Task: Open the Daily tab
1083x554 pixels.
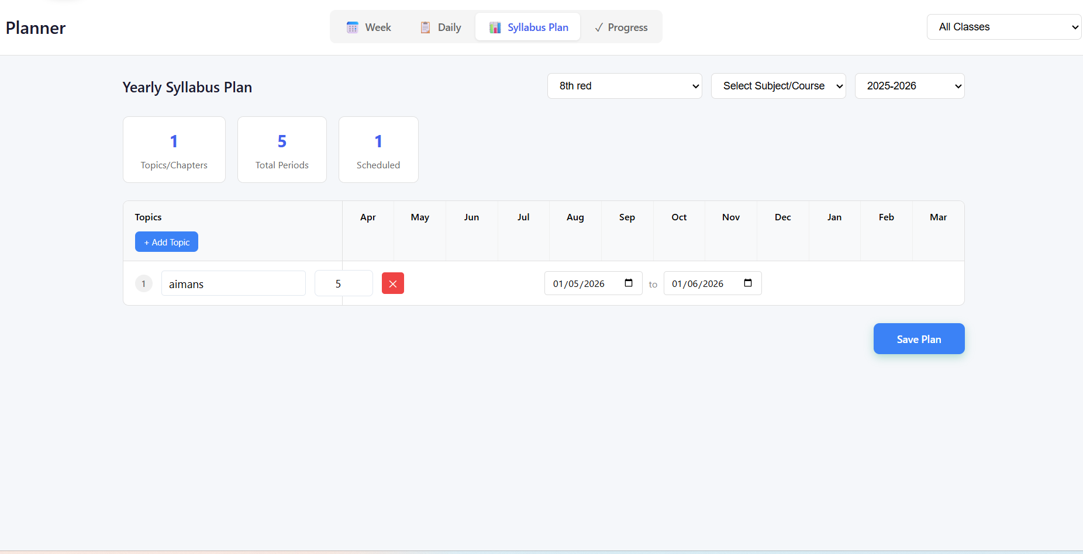Action: point(440,27)
